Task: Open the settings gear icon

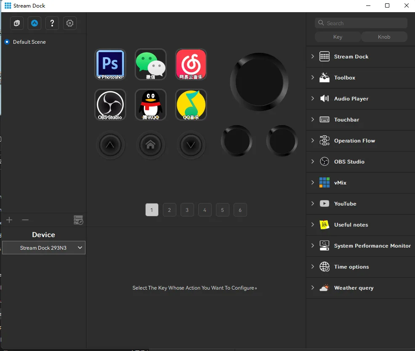Action: [70, 23]
